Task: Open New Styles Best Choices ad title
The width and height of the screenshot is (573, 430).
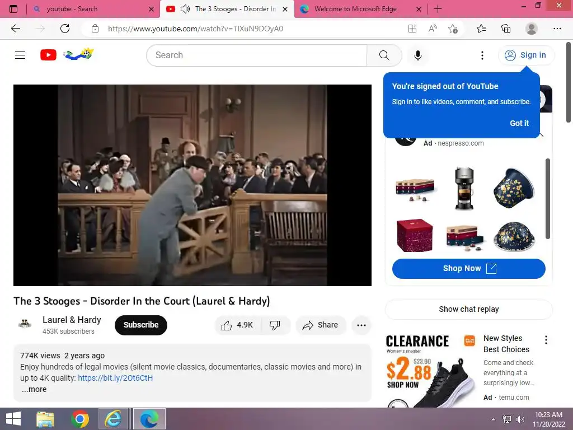Action: [x=506, y=344]
